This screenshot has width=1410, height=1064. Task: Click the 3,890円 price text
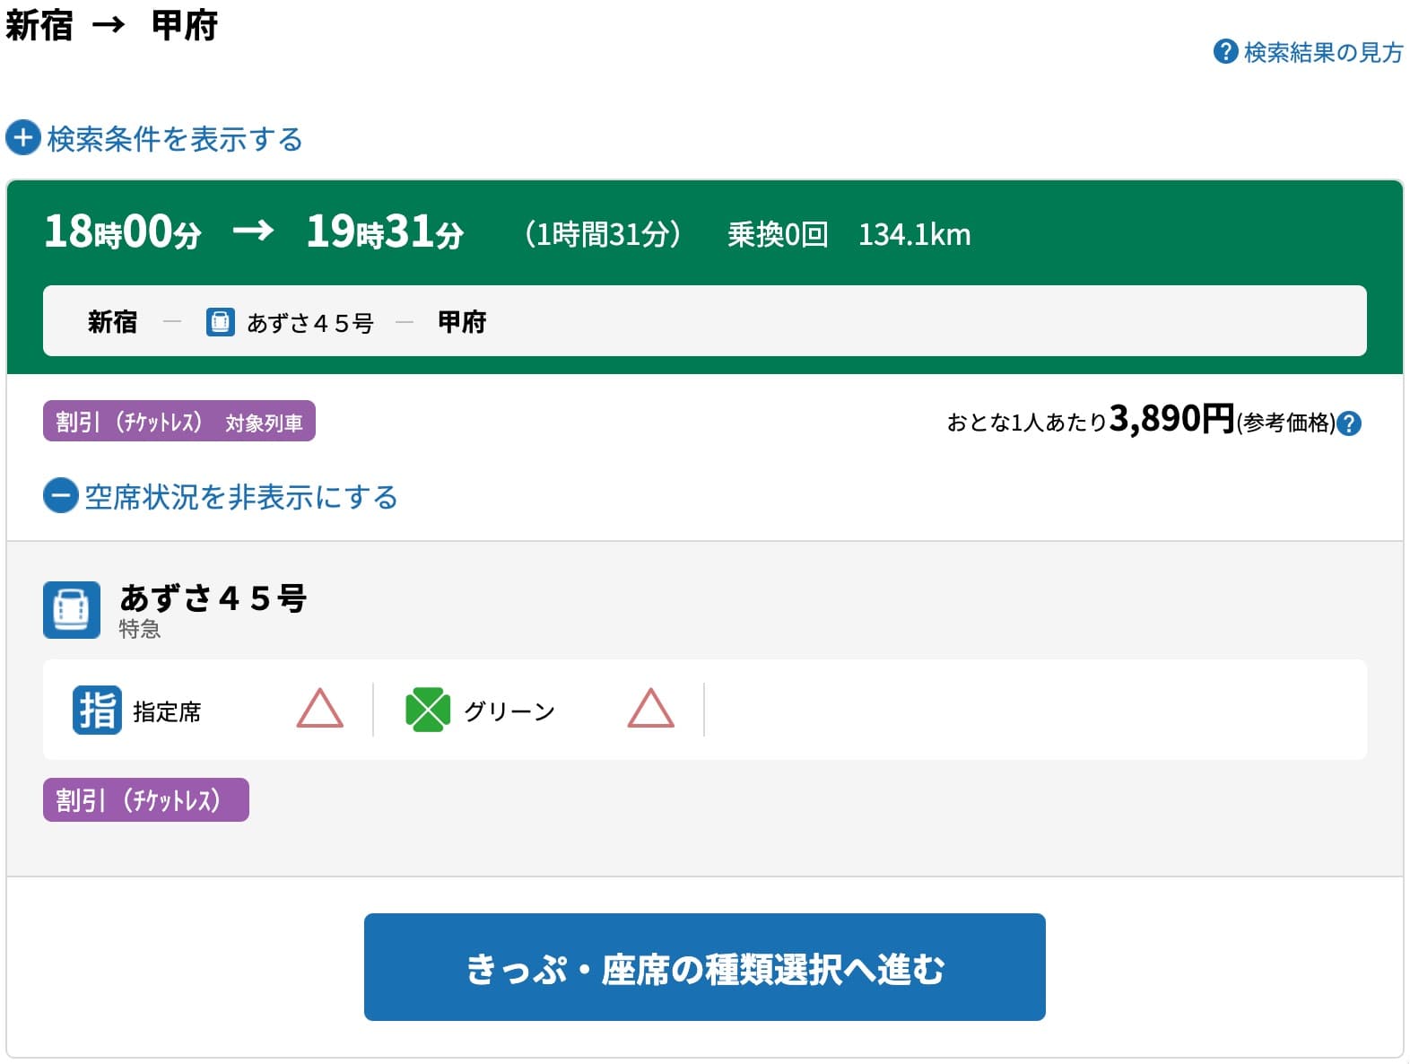(1172, 418)
